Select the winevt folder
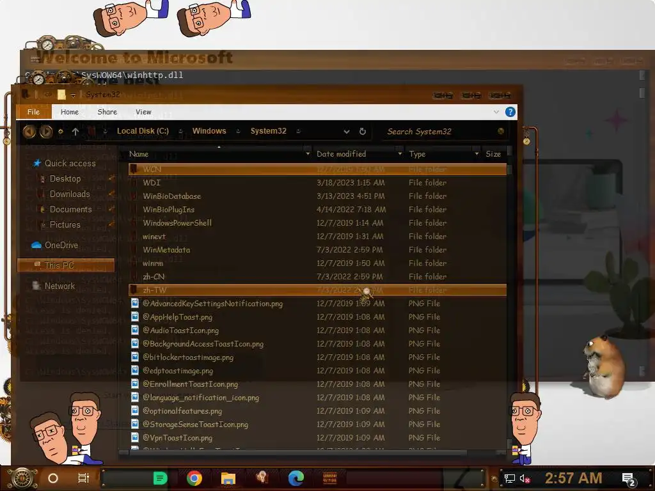This screenshot has height=491, width=655. [154, 237]
